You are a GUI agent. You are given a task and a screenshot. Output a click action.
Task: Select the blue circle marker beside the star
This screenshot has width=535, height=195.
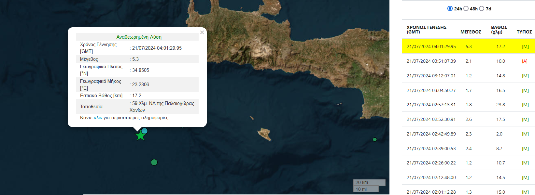coord(145,131)
